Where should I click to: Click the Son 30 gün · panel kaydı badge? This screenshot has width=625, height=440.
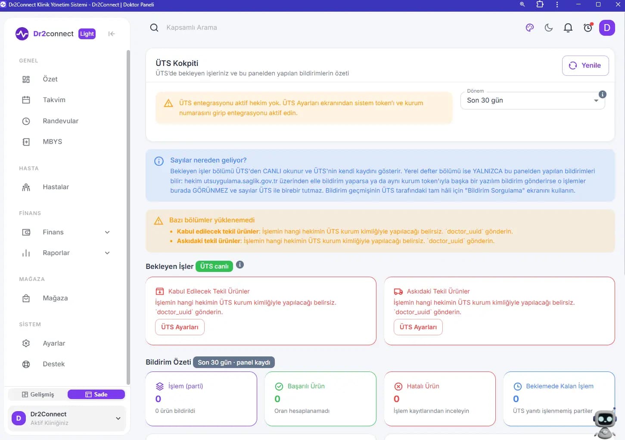pos(234,362)
